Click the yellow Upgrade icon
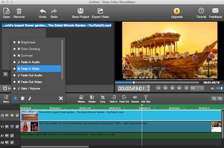Viewport: 224px width, 148px height. coord(177,11)
